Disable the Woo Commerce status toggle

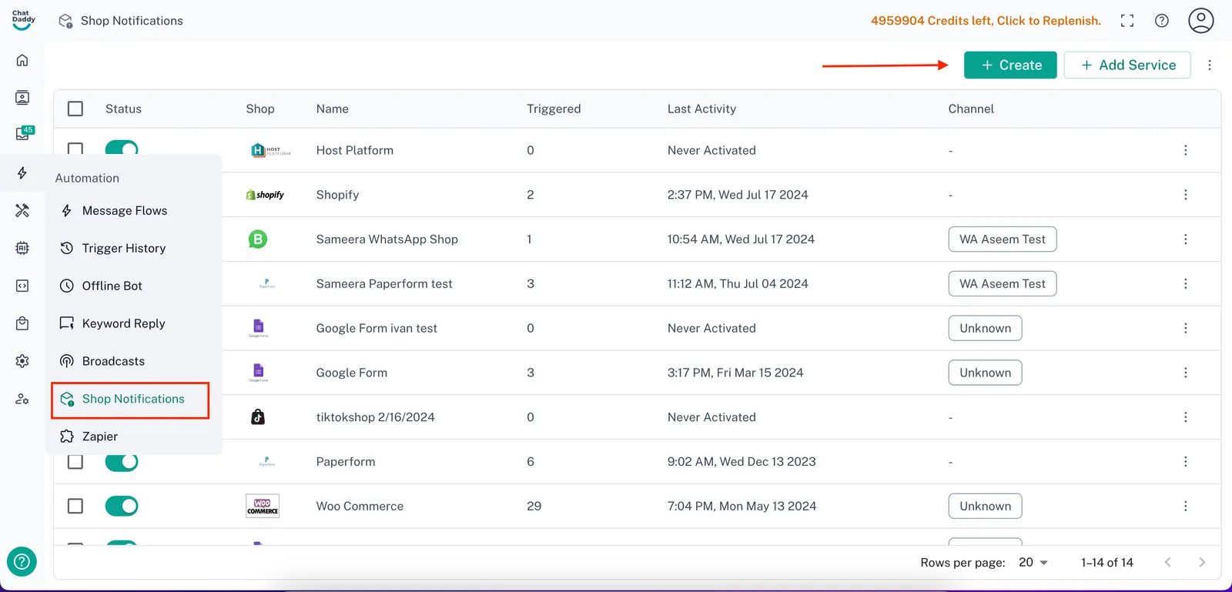[x=122, y=506]
